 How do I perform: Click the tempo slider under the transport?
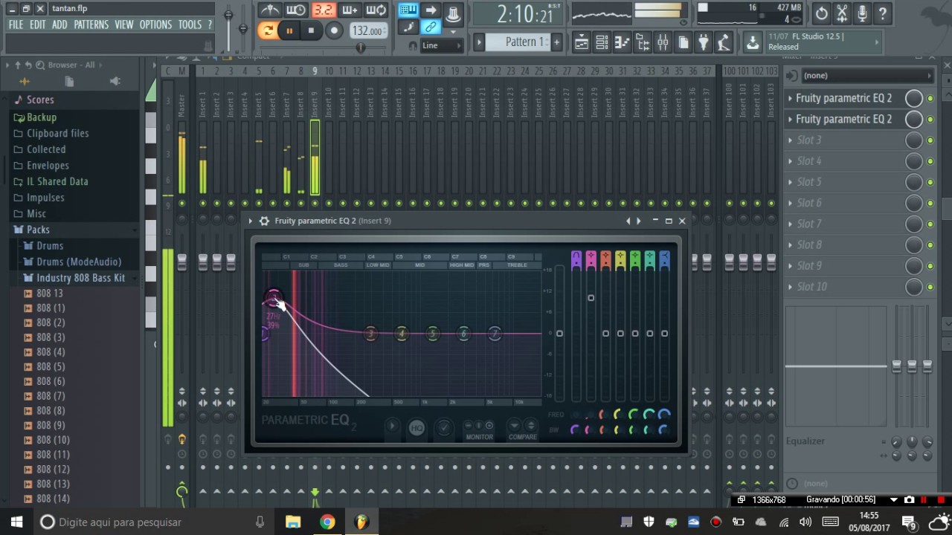coord(360,48)
